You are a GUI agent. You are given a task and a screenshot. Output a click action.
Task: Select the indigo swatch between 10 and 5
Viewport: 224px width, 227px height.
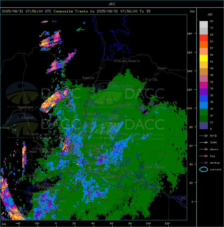coord(204,126)
